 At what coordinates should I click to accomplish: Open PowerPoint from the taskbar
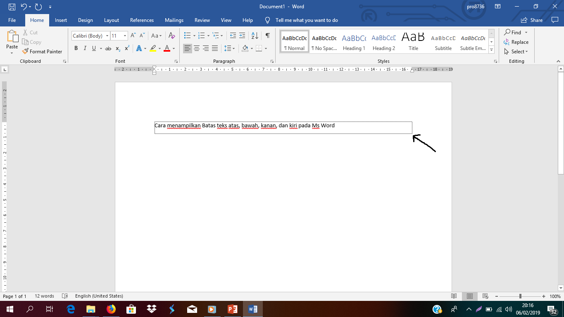[x=233, y=309]
